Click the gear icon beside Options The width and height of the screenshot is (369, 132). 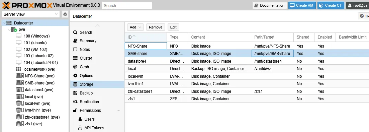[75, 75]
